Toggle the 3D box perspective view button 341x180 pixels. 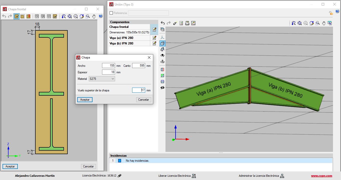[x=162, y=43]
